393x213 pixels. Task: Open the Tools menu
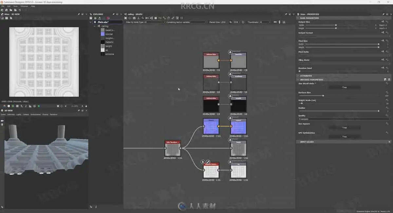pos(15,6)
